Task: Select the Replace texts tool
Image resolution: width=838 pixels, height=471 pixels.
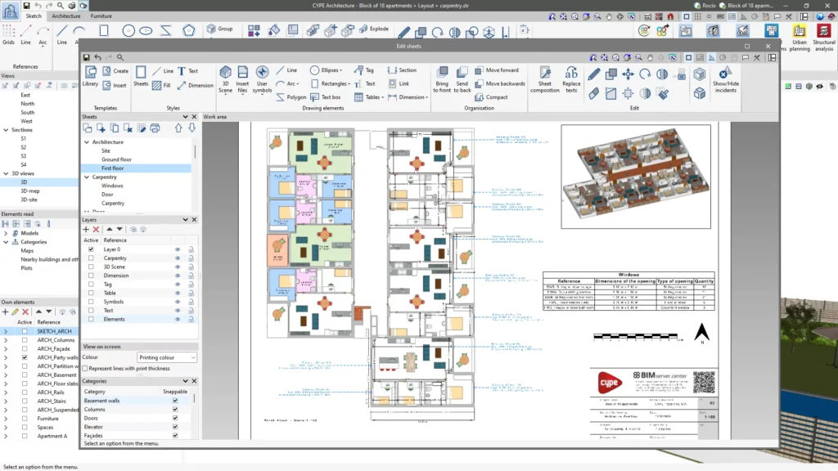Action: tap(571, 78)
